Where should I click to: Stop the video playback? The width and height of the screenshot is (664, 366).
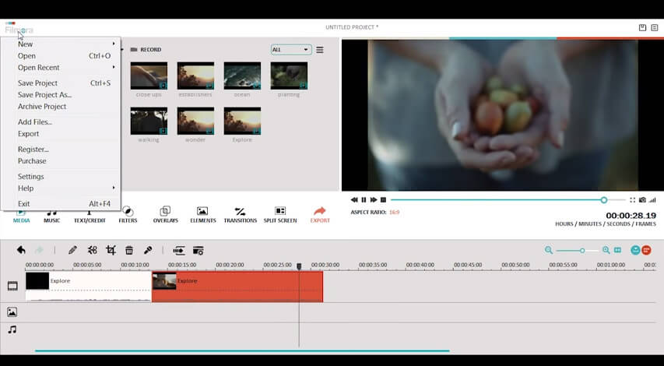point(383,200)
